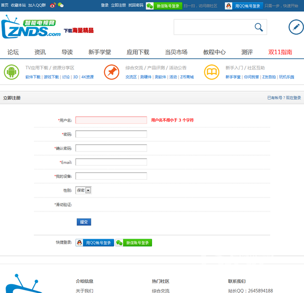Click the blue pencil post icon
This screenshot has width=304, height=293.
tap(296, 27)
